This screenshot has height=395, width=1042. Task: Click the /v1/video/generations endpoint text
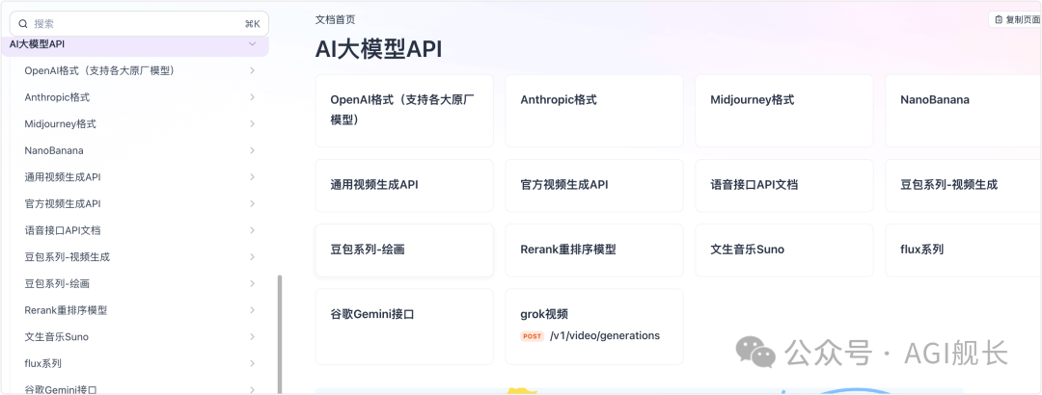click(605, 336)
